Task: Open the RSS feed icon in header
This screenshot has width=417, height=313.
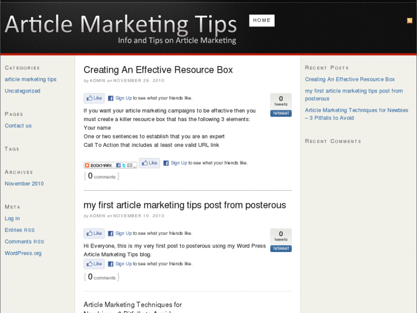Action: point(410,21)
